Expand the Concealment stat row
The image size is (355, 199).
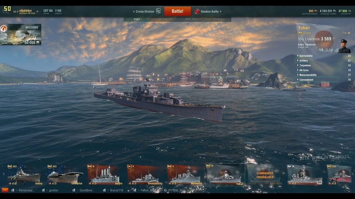pos(324,80)
